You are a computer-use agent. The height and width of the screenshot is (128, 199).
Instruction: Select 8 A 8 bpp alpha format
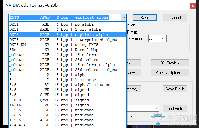tap(67, 75)
